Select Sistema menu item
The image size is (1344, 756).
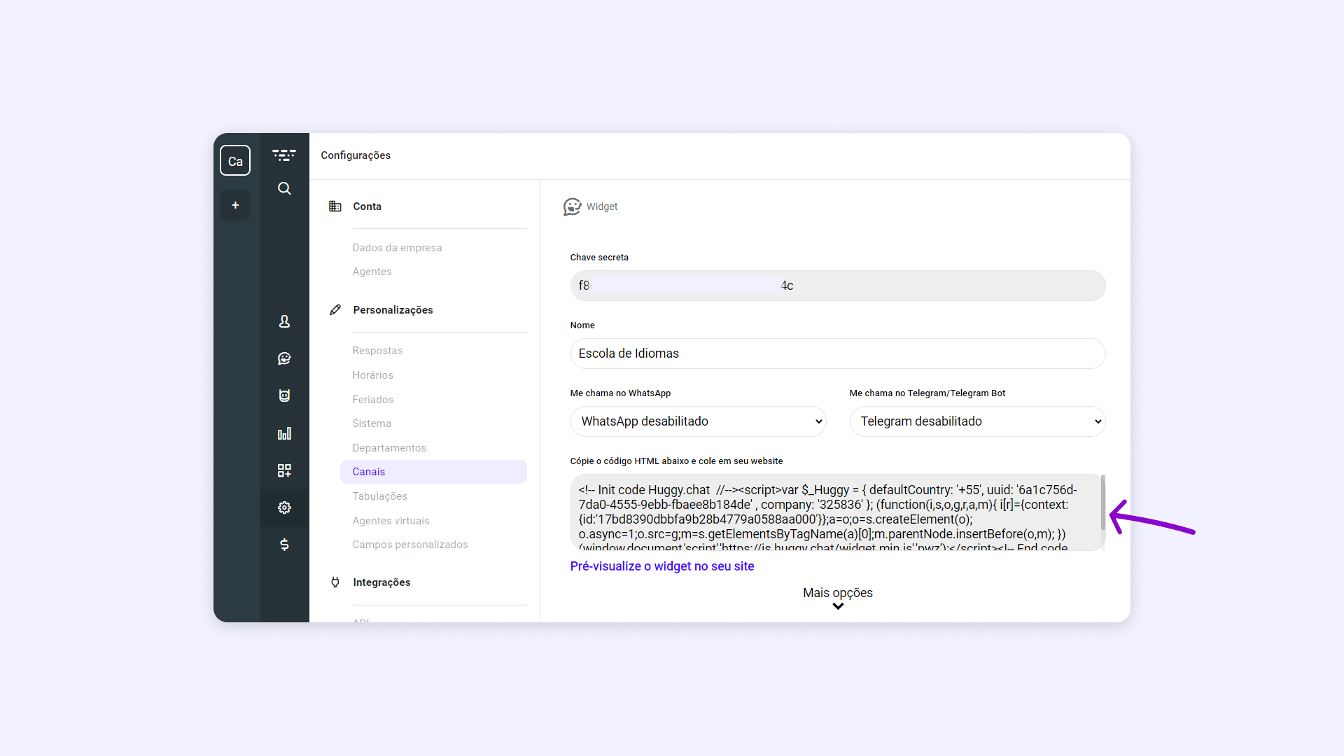click(372, 423)
